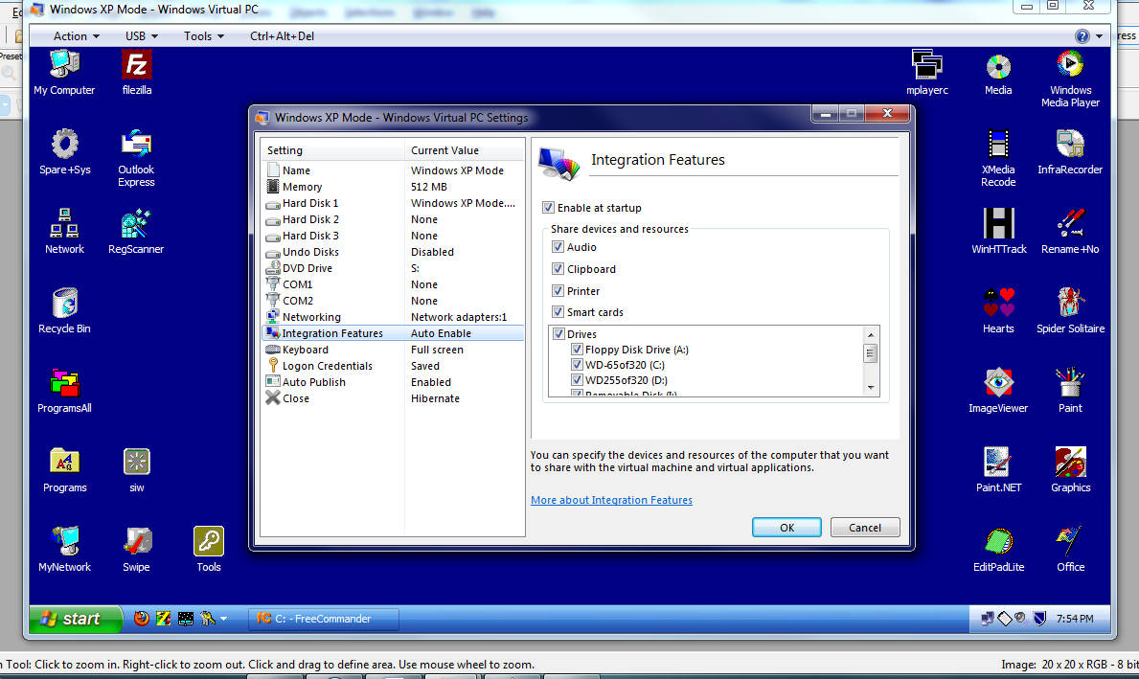
Task: Select the Memory setting row
Action: pyautogui.click(x=392, y=187)
